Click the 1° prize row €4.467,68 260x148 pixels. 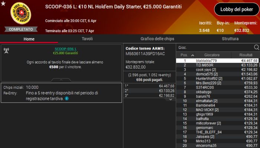[150, 86]
